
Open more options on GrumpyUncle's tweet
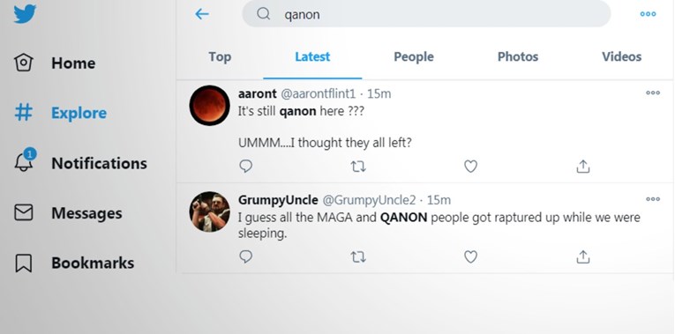coord(653,199)
